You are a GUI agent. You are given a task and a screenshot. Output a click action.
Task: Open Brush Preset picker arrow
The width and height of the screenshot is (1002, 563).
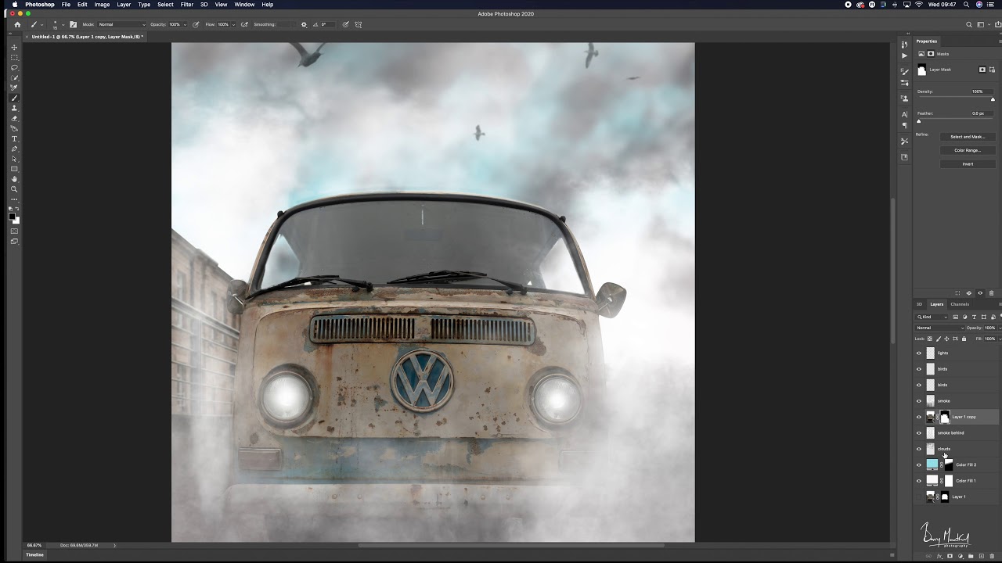point(63,24)
